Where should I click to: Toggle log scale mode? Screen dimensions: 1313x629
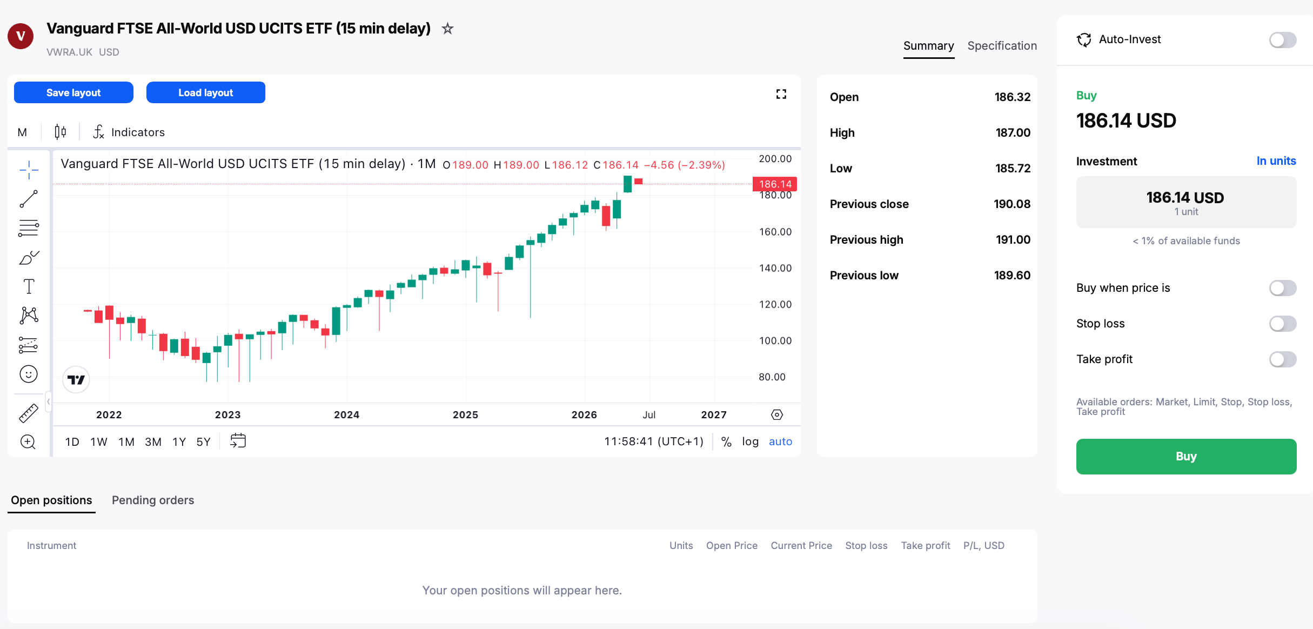click(x=750, y=441)
